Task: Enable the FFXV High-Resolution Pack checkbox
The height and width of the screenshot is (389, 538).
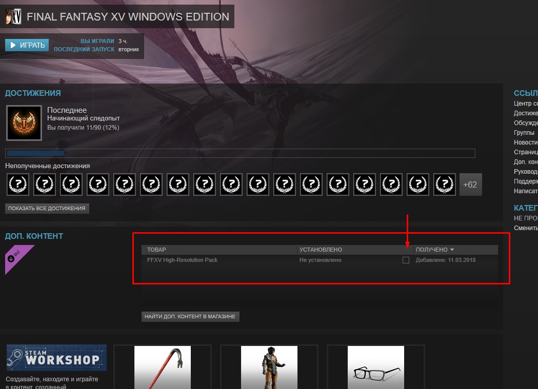Action: pos(406,260)
